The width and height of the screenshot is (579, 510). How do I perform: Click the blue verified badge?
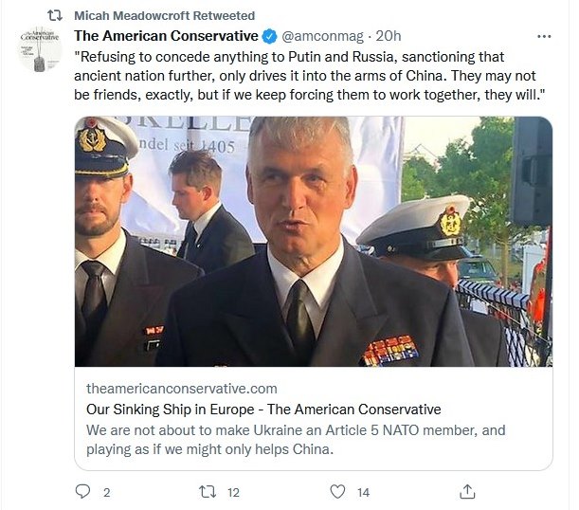(x=269, y=36)
